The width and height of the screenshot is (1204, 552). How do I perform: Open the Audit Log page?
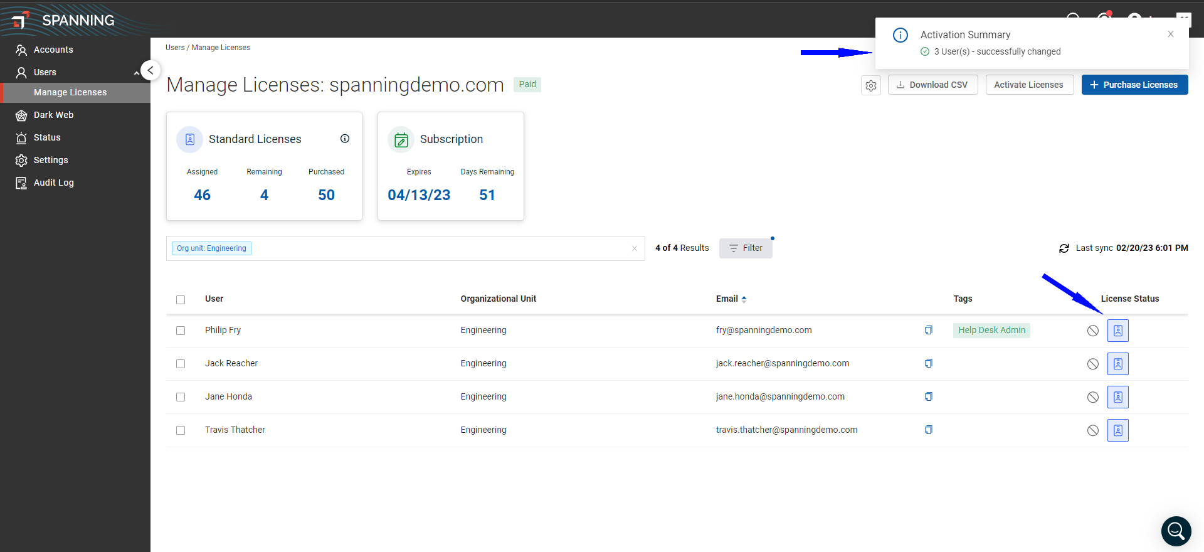(x=53, y=183)
